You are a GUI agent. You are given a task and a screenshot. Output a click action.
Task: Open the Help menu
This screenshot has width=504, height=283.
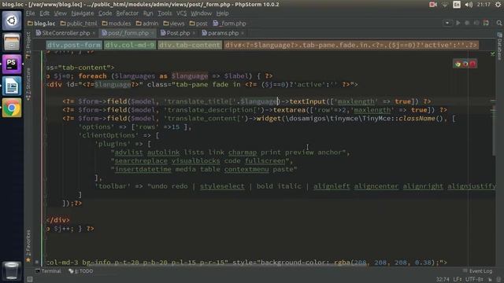[x=222, y=13]
